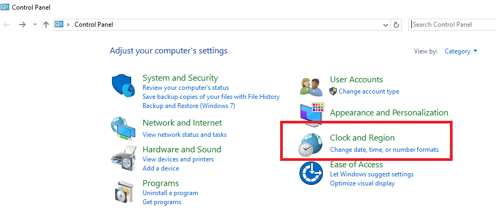This screenshot has height=217, width=496.
Task: Go up one level with up arrow
Action: pos(46,25)
